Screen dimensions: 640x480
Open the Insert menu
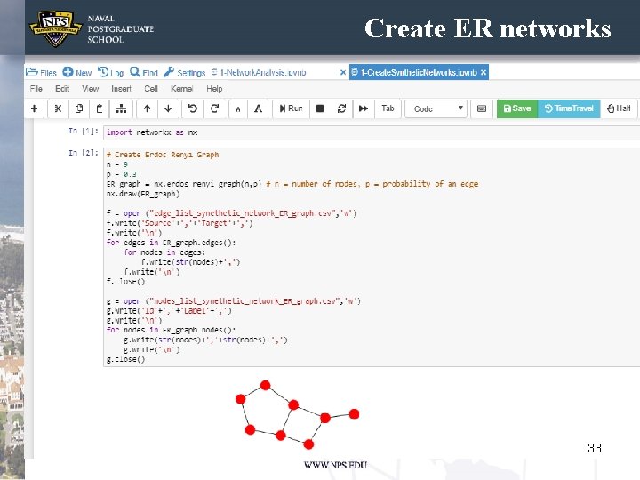121,89
